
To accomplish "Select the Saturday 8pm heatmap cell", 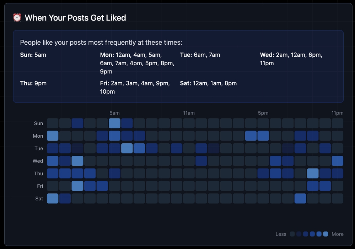I will click(x=300, y=199).
